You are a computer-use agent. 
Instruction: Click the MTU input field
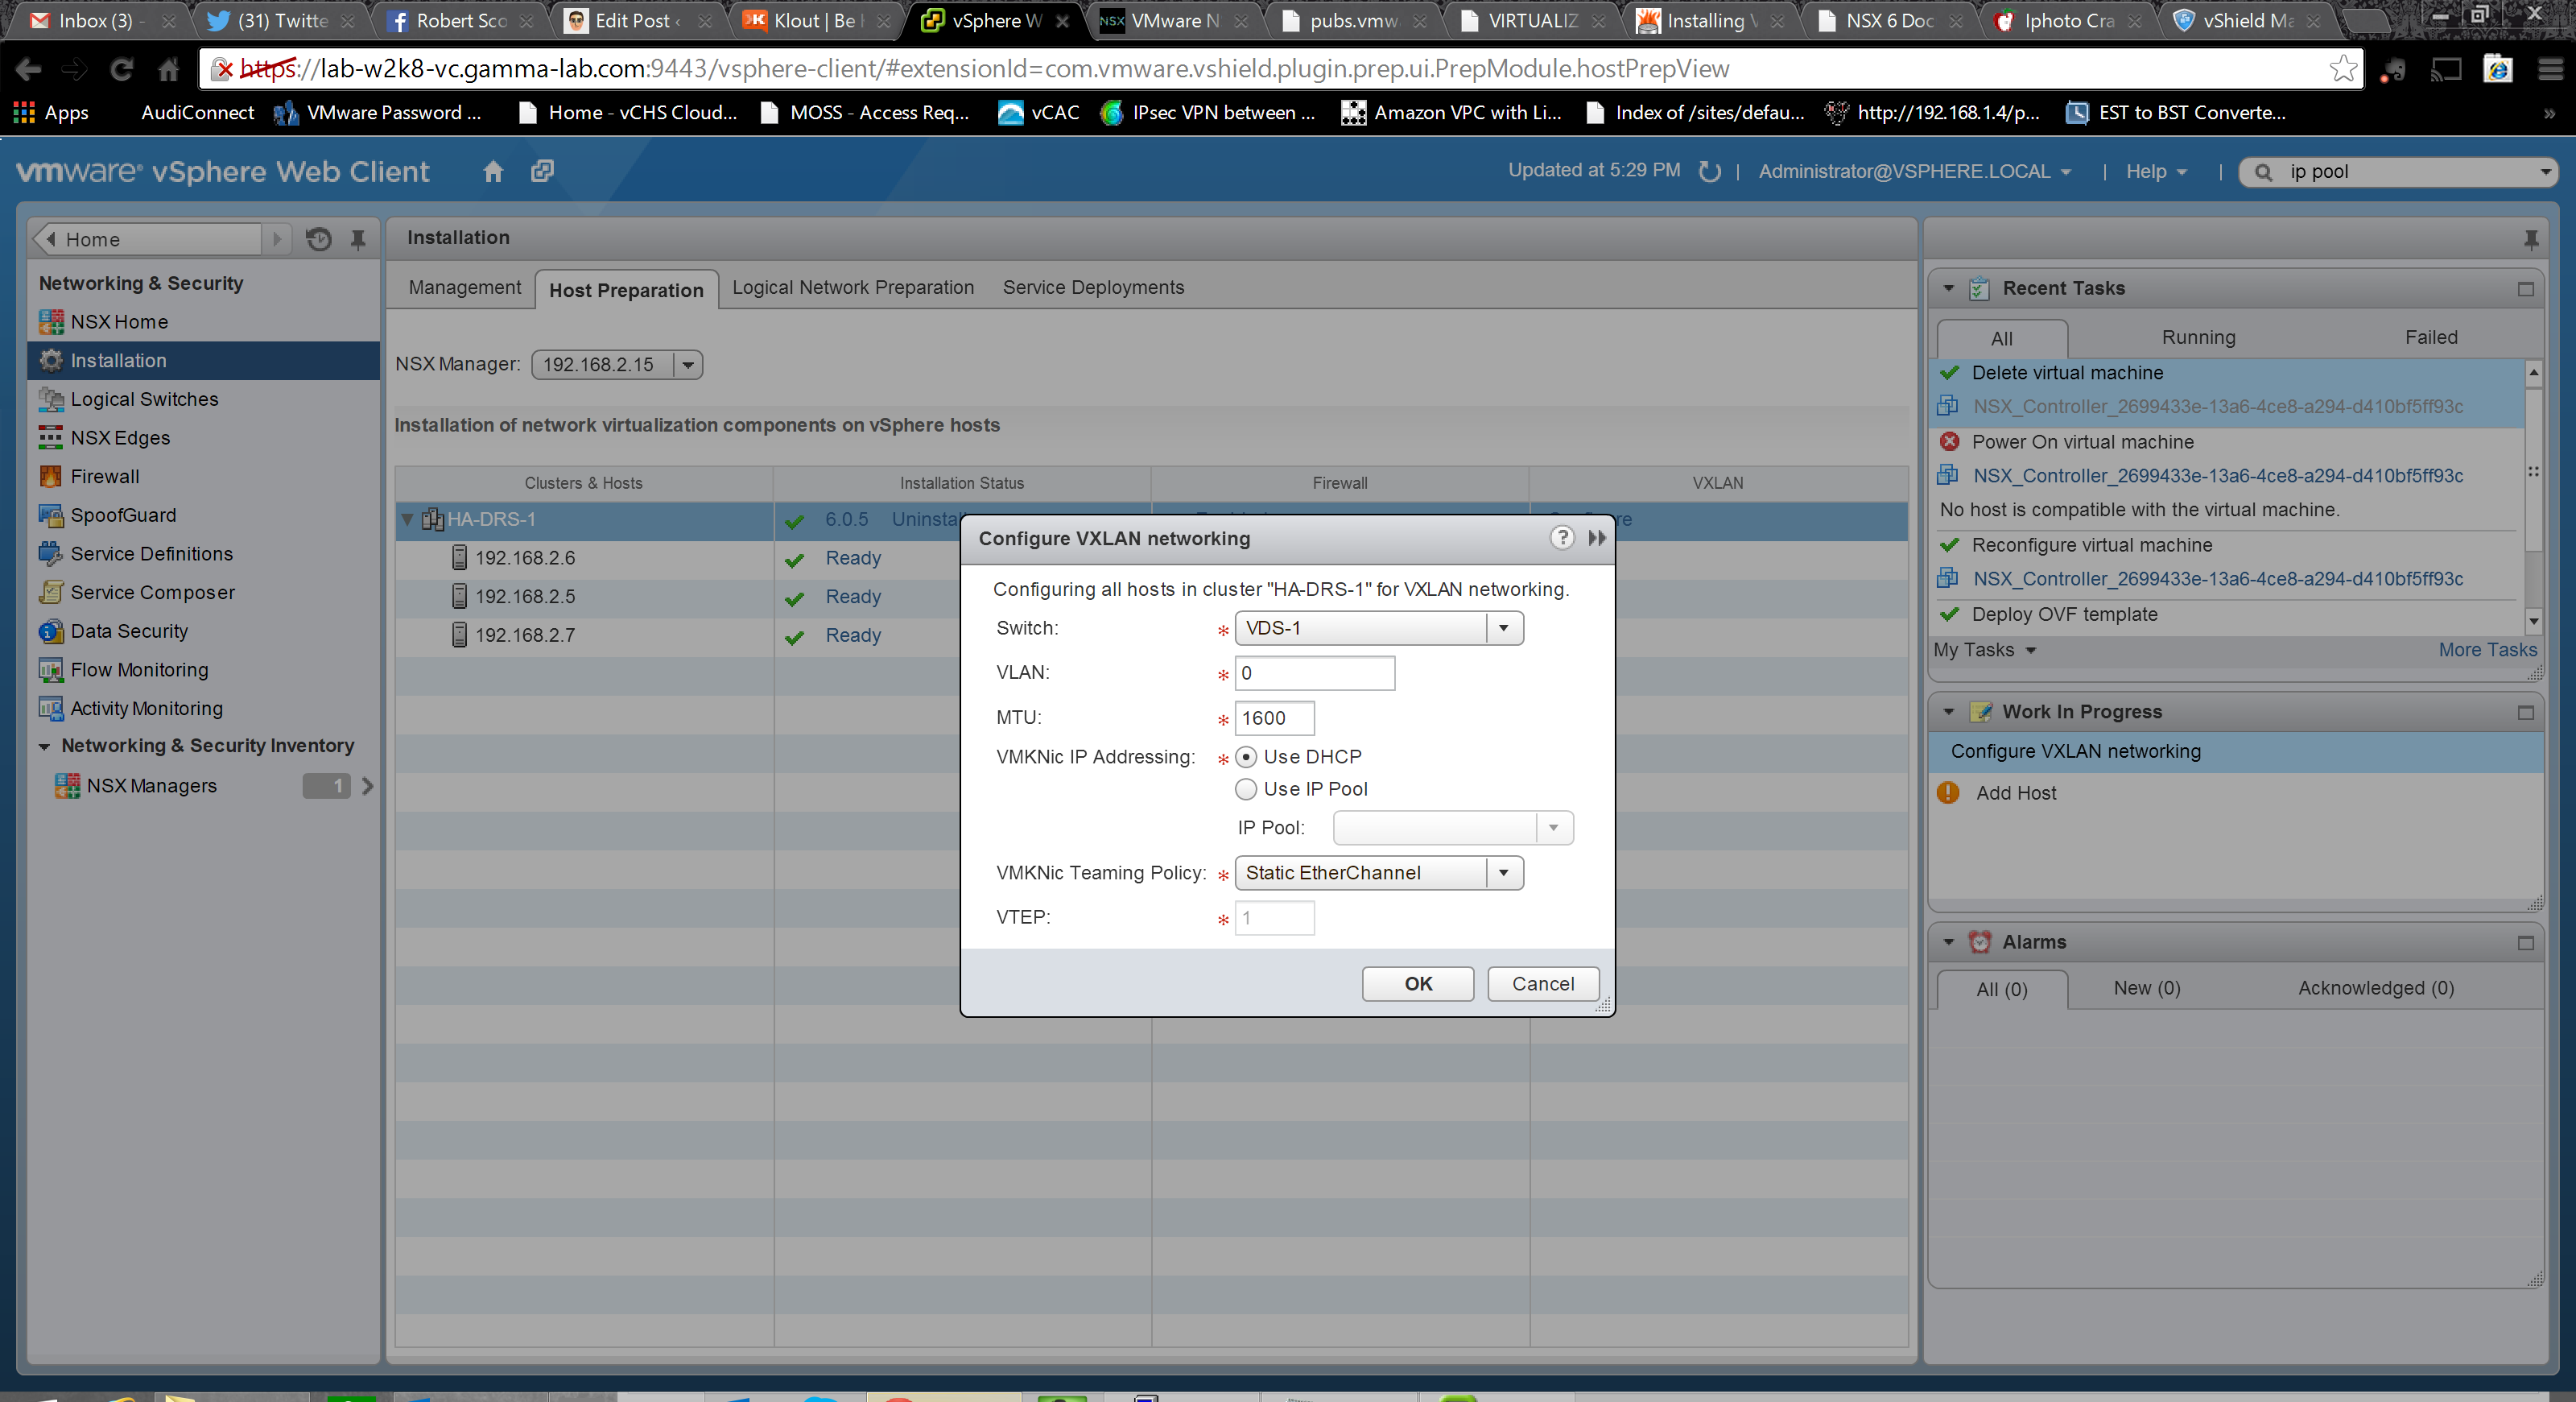[1274, 718]
